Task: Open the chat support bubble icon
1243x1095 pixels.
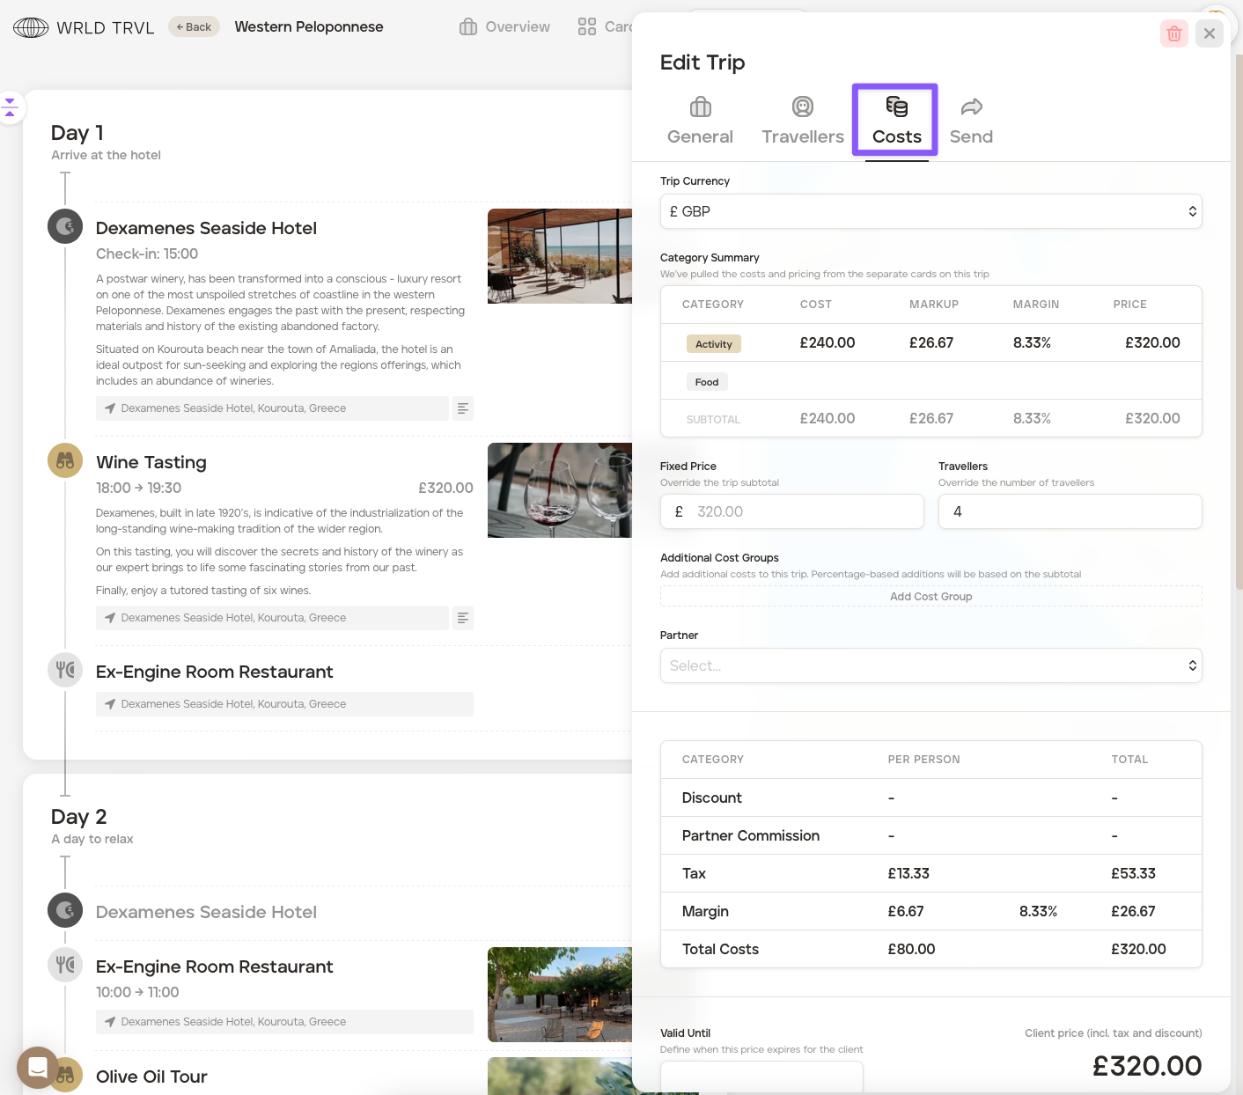Action: tap(38, 1068)
